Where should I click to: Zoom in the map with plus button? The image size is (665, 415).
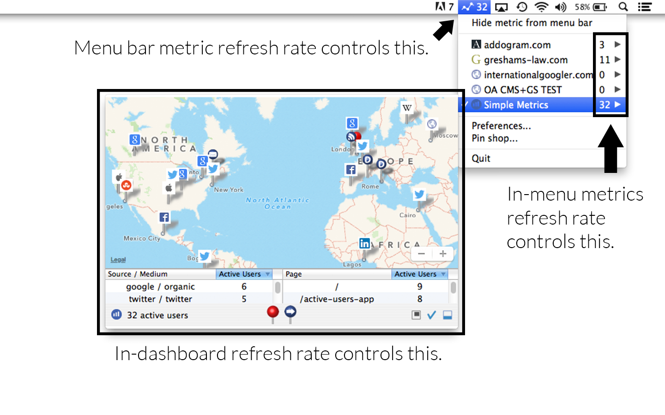point(443,254)
